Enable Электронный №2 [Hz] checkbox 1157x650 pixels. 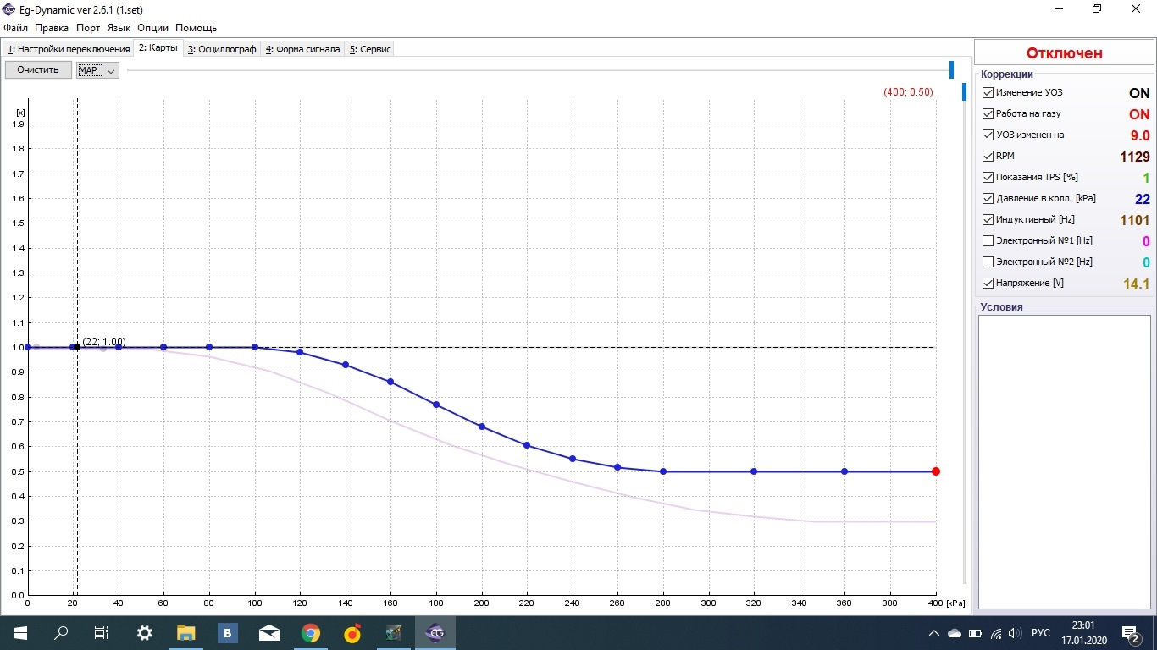click(988, 262)
